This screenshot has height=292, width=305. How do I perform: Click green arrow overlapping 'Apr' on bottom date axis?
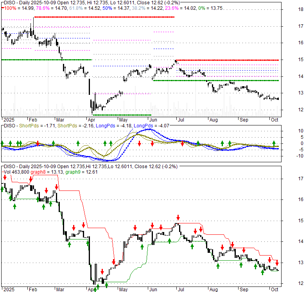tap(95, 289)
